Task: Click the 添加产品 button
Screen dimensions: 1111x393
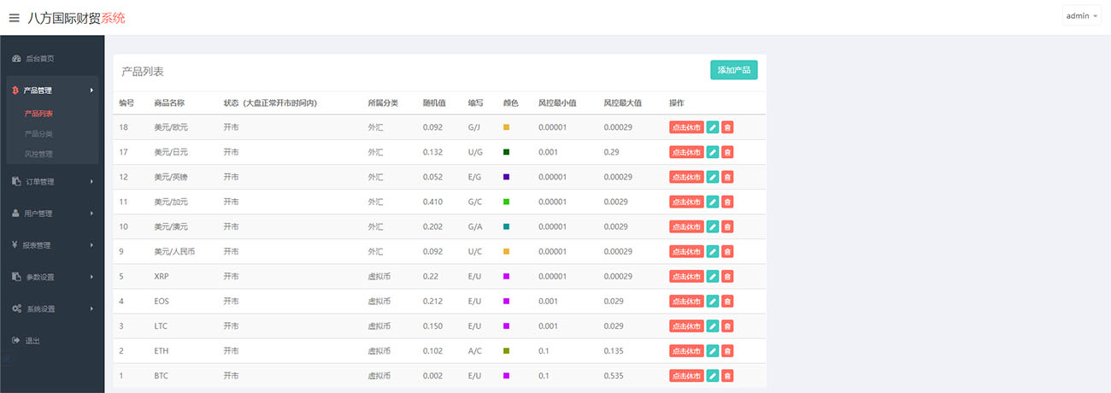Action: pos(733,70)
